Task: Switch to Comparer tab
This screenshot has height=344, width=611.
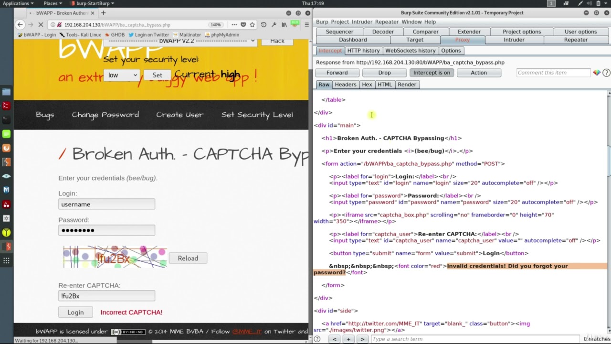Action: coord(425,32)
